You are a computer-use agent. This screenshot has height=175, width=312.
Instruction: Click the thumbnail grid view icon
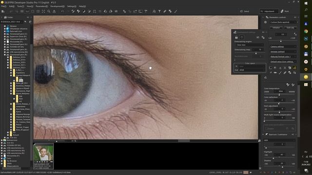(22, 11)
